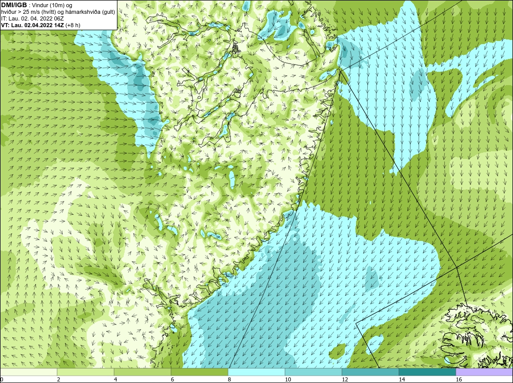Click the scale label '4'
This screenshot has height=383, width=513.
pyautogui.click(x=115, y=379)
